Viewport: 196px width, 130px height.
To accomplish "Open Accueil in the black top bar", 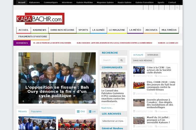I will pos(22,3).
